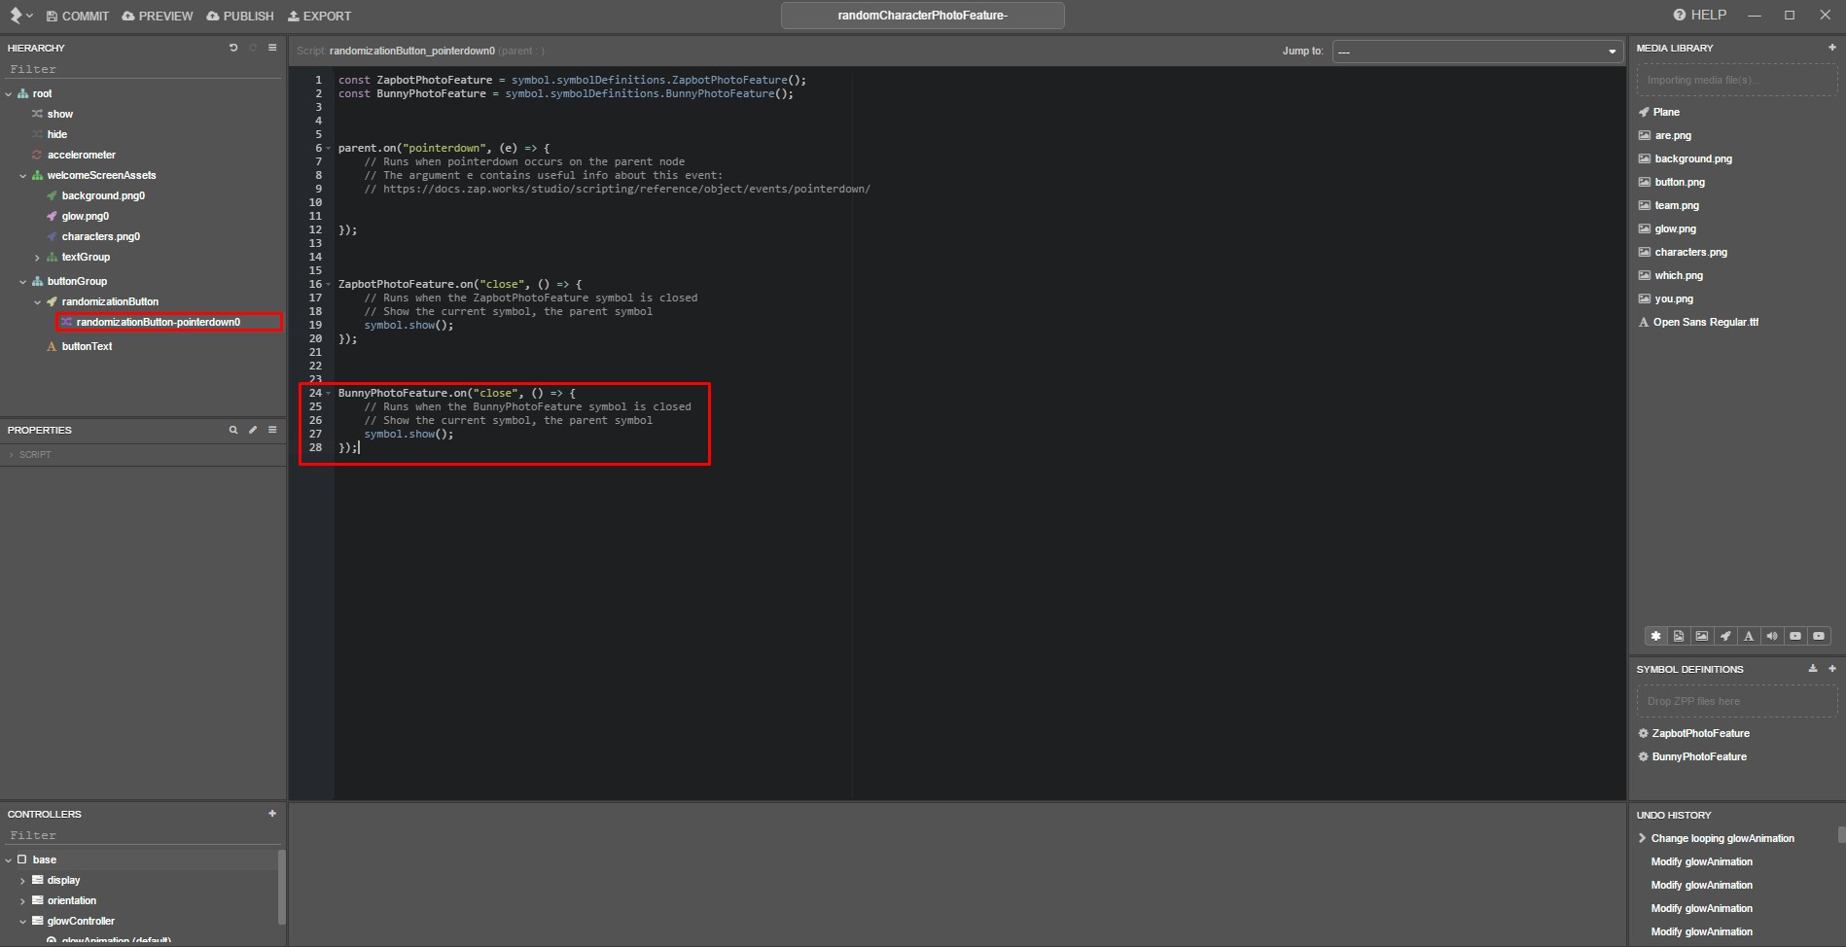The height and width of the screenshot is (947, 1846).
Task: Select glow.png0 in the hierarchy
Action: click(86, 216)
